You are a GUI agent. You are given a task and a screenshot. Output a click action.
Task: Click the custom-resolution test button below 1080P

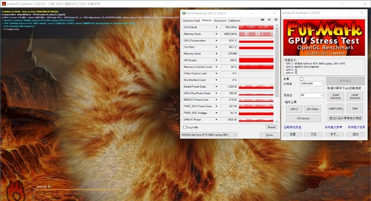(345, 118)
